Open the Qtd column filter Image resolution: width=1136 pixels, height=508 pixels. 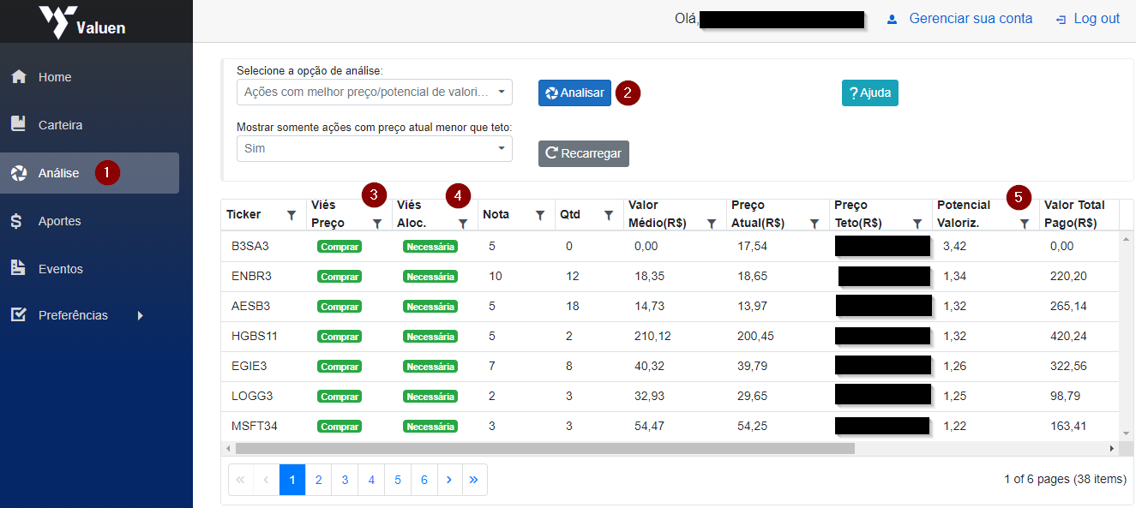point(608,215)
